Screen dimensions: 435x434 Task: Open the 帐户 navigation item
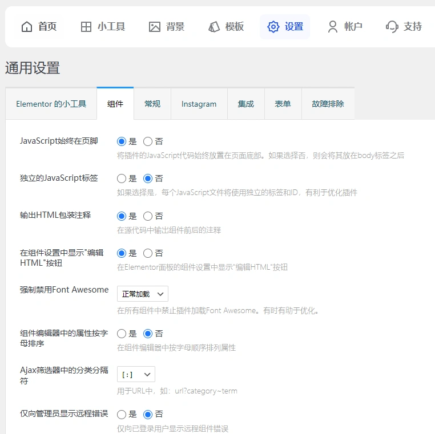345,27
